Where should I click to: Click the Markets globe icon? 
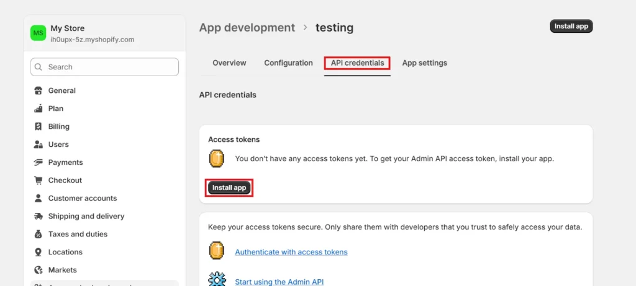(x=38, y=270)
